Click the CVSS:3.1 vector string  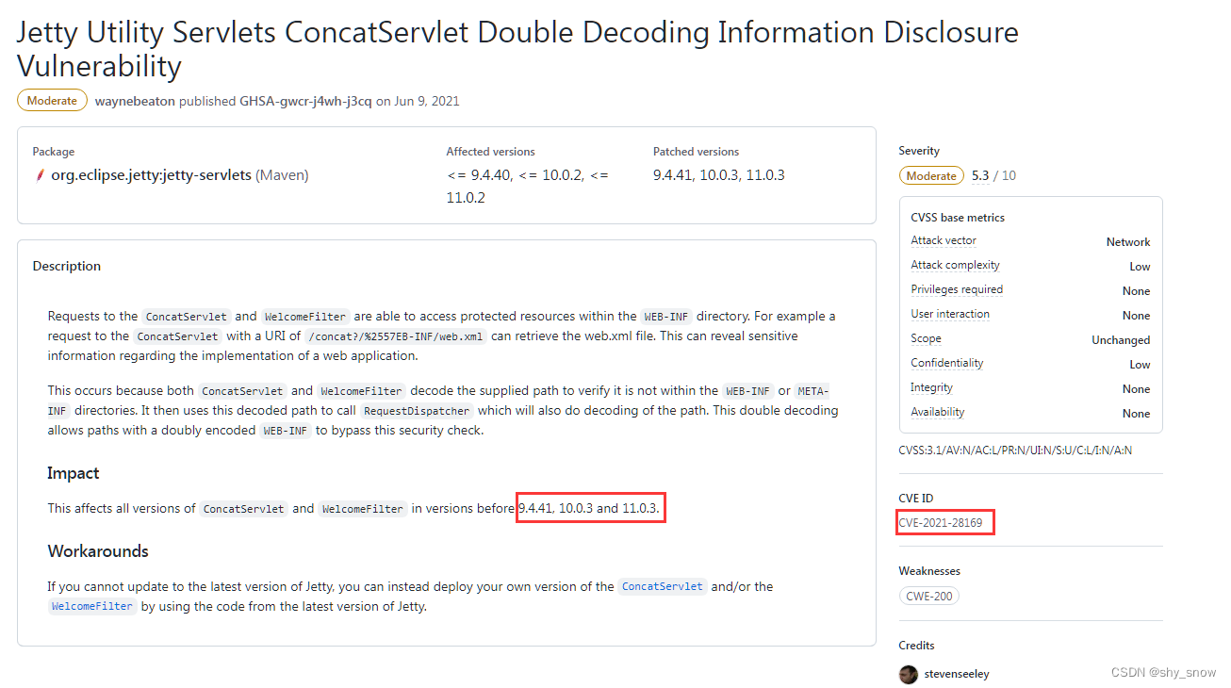[1016, 450]
